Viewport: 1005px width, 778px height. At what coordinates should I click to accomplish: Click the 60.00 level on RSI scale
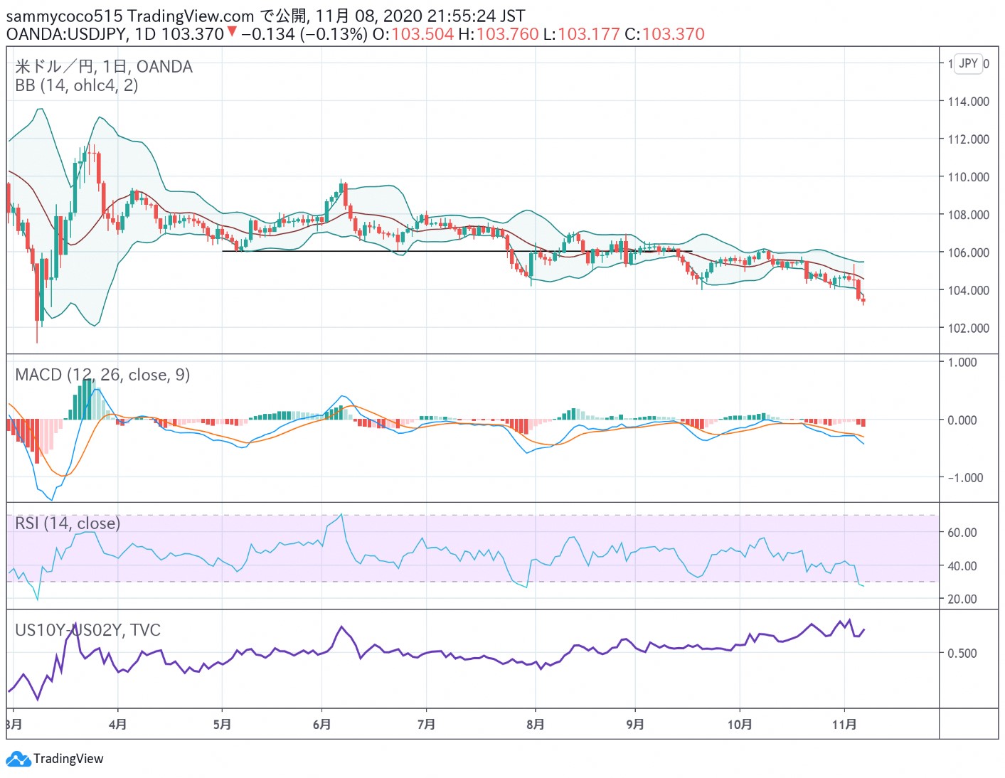(962, 533)
